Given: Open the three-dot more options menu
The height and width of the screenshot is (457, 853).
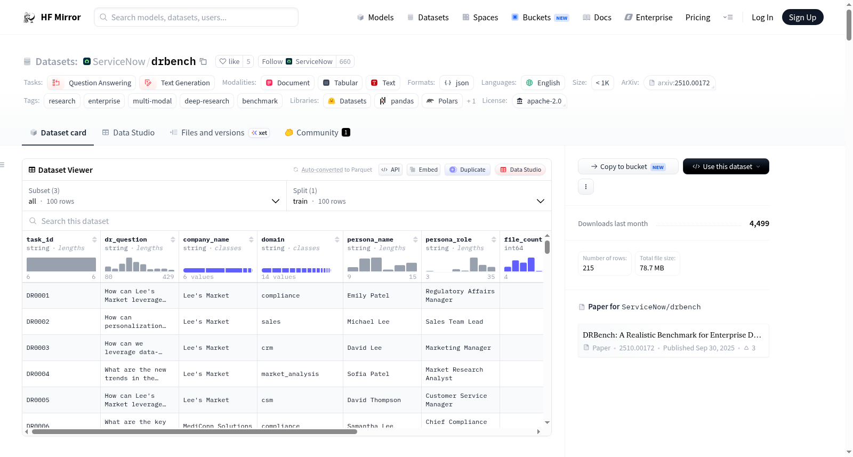Looking at the screenshot, I should pos(586,187).
